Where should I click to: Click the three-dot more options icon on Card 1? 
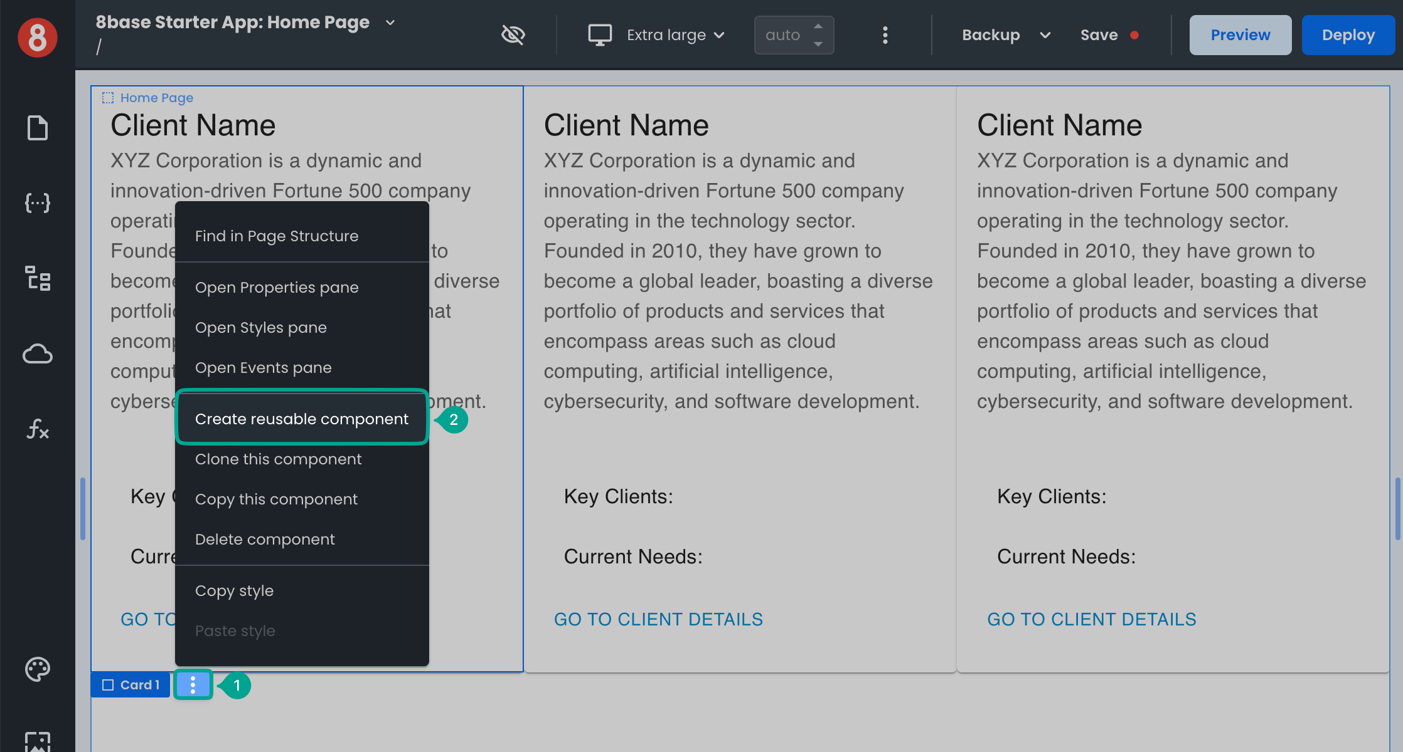pyautogui.click(x=193, y=684)
